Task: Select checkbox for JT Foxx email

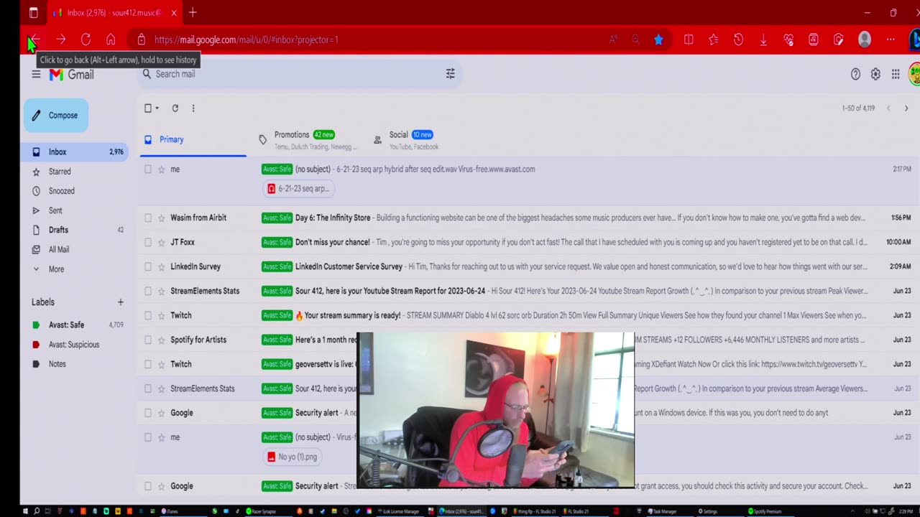Action: [x=148, y=242]
